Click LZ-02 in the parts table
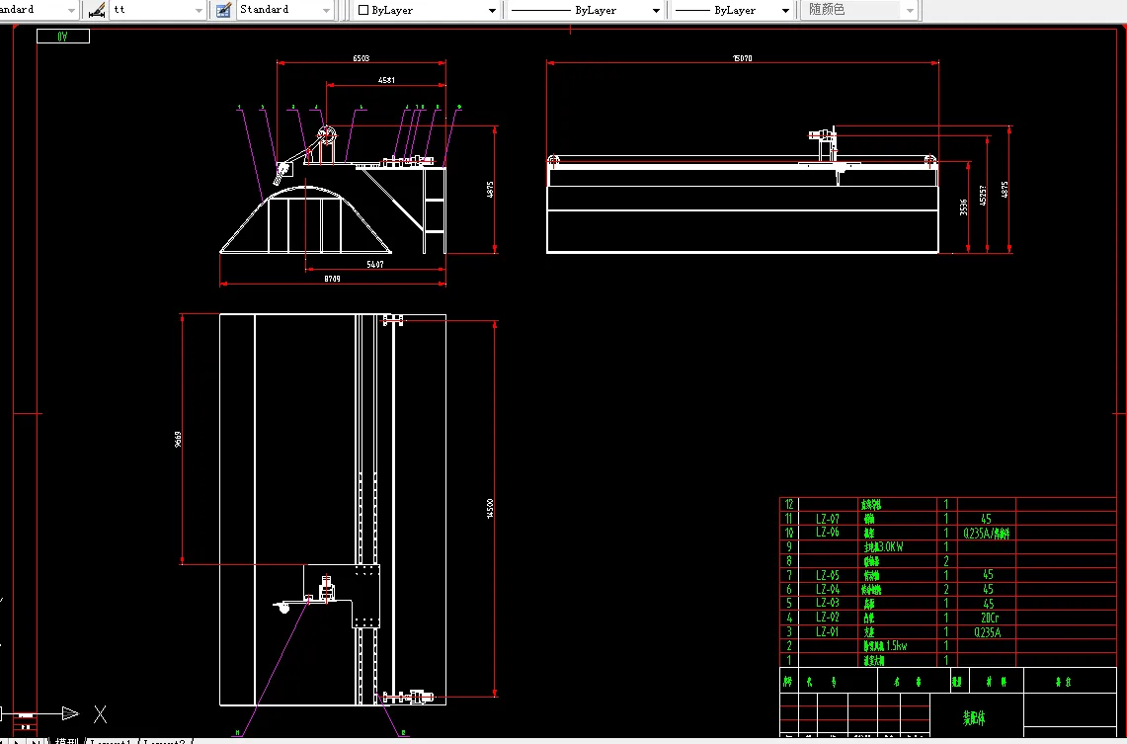1127x744 pixels. tap(828, 617)
